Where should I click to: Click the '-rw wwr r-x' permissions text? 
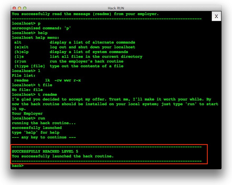pos(67,80)
